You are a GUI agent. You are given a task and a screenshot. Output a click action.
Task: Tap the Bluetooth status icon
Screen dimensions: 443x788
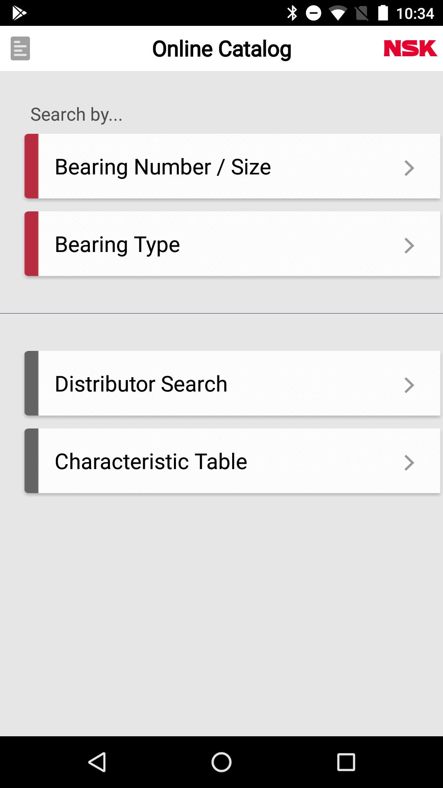[292, 13]
